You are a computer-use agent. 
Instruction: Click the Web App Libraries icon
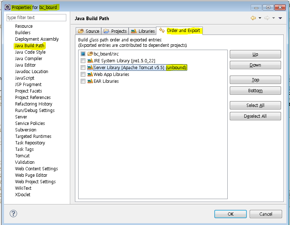pyautogui.click(x=90, y=75)
